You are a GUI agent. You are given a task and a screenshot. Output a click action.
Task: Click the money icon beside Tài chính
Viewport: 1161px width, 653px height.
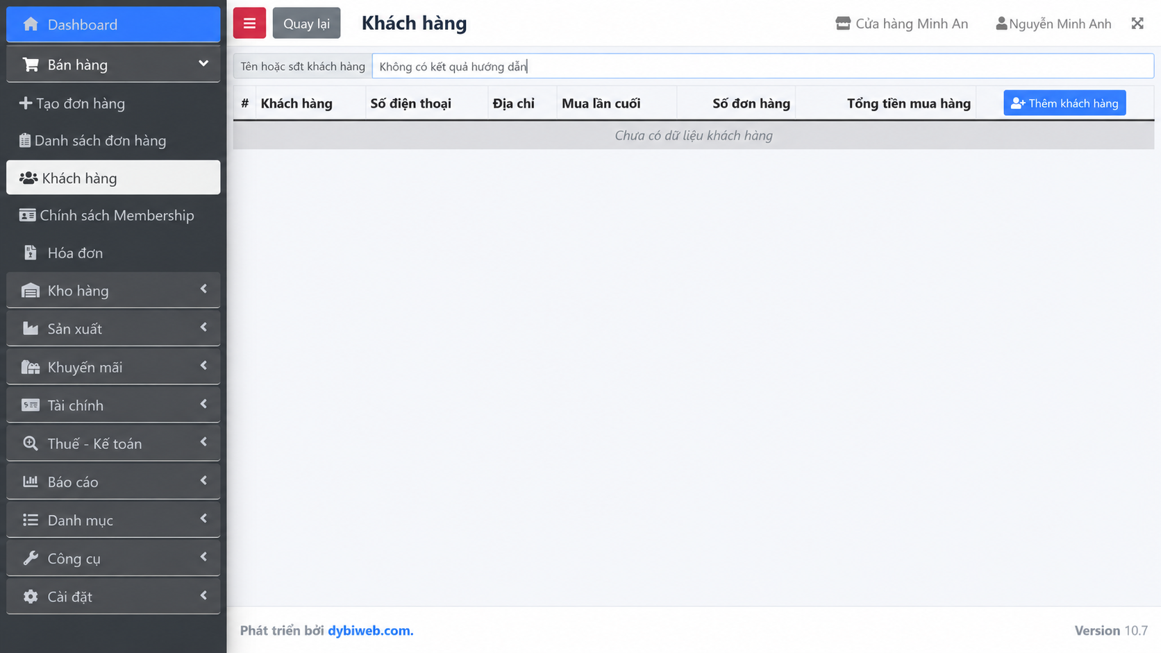point(31,405)
